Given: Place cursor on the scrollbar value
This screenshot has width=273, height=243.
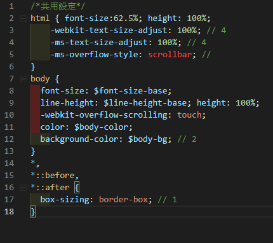Looking at the screenshot, I should coord(170,55).
